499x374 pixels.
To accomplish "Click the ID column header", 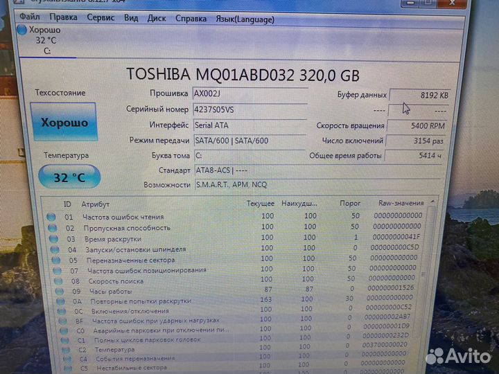I will 67,204.
